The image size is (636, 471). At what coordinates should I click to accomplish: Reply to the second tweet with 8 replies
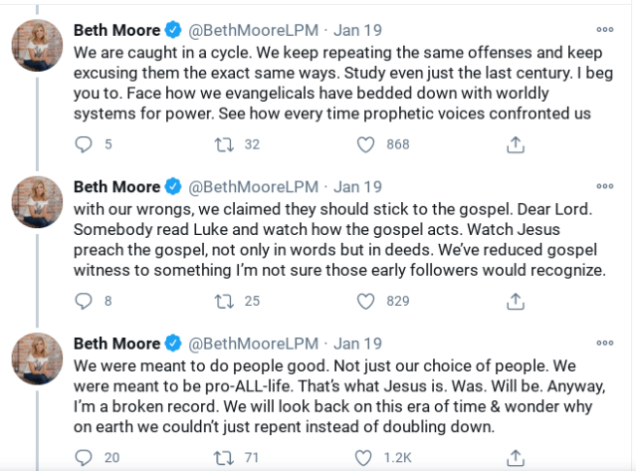[84, 301]
